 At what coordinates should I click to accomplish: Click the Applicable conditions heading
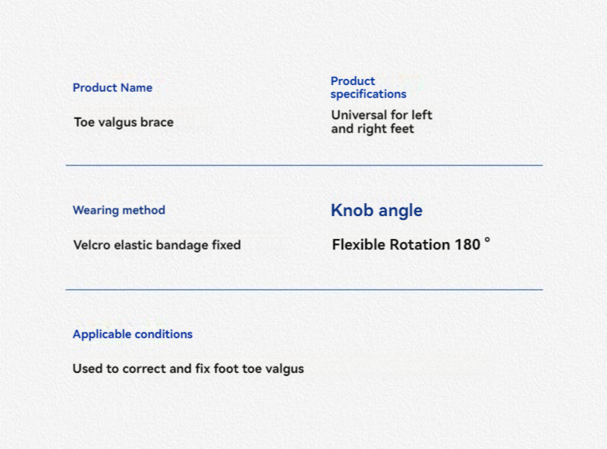point(132,334)
